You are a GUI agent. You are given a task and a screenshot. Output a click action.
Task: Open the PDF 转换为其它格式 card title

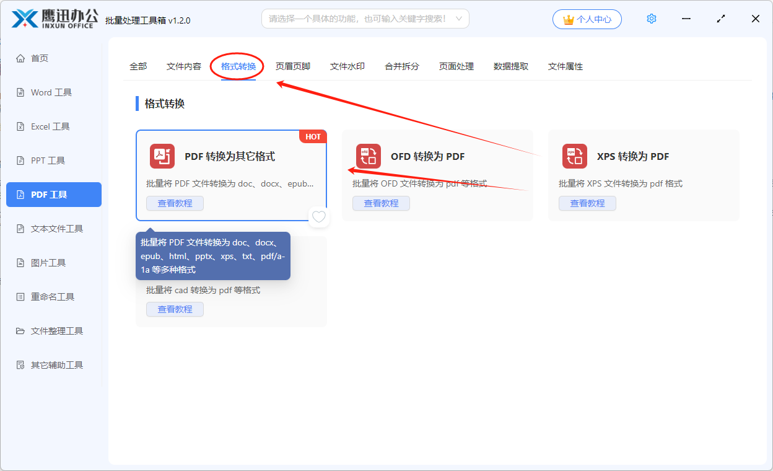click(230, 157)
